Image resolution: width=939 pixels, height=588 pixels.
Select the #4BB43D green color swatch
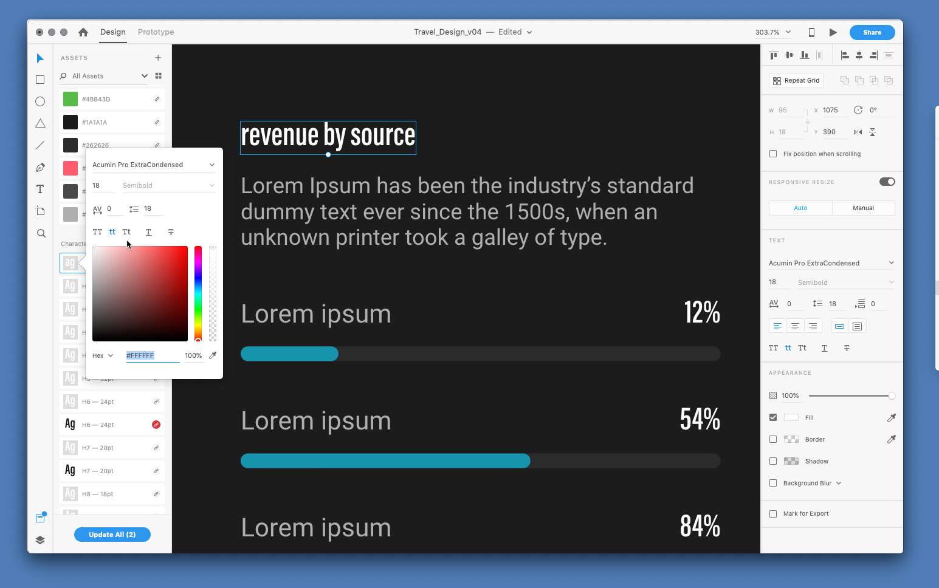click(x=71, y=99)
